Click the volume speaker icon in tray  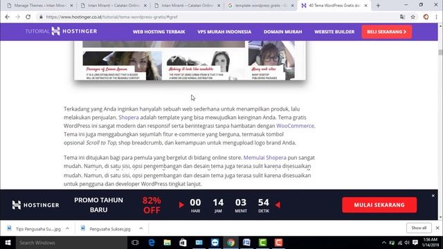[x=407, y=243]
